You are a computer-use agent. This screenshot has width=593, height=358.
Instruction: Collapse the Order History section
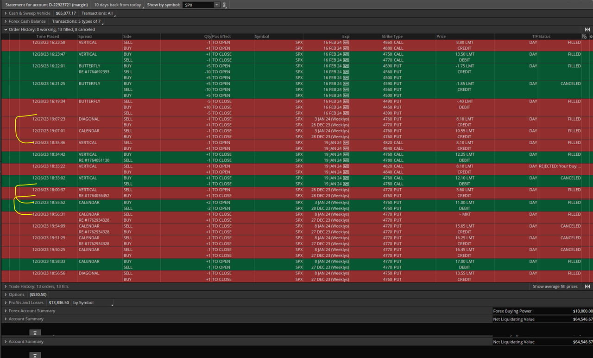[x=5, y=29]
